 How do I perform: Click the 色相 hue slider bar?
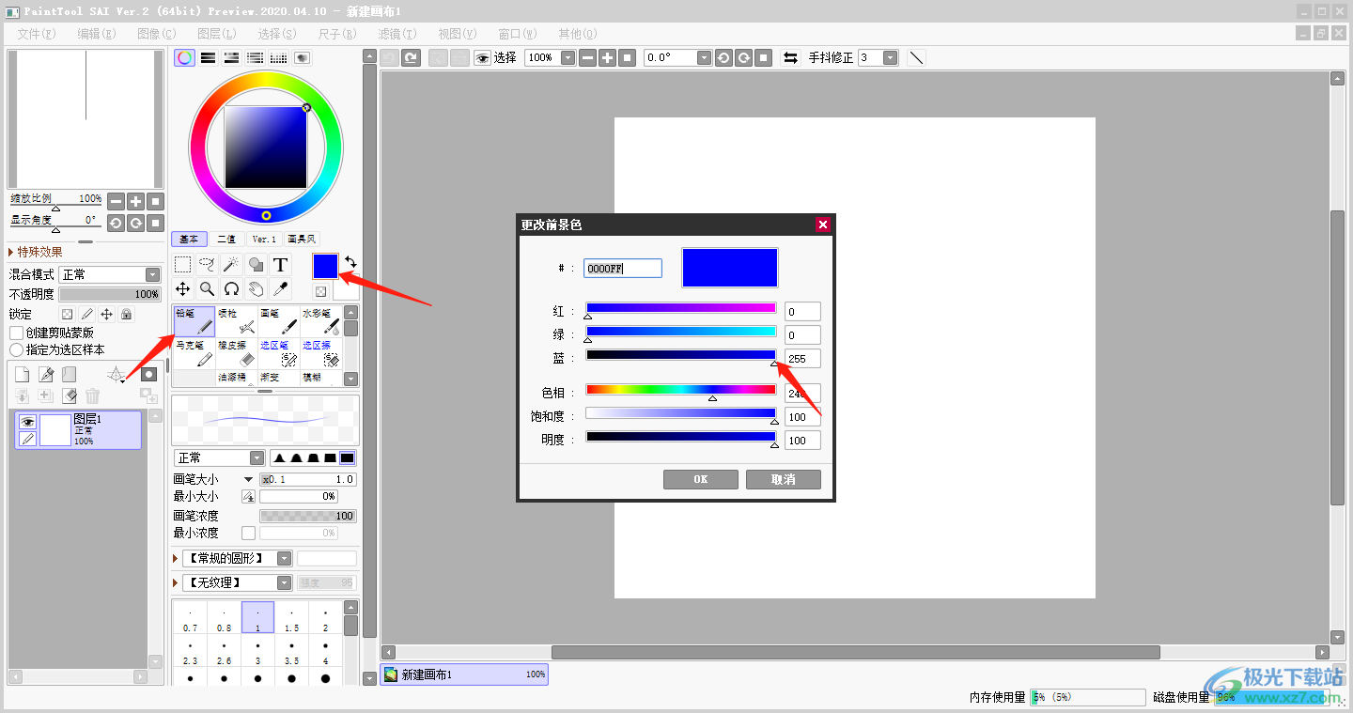[681, 389]
